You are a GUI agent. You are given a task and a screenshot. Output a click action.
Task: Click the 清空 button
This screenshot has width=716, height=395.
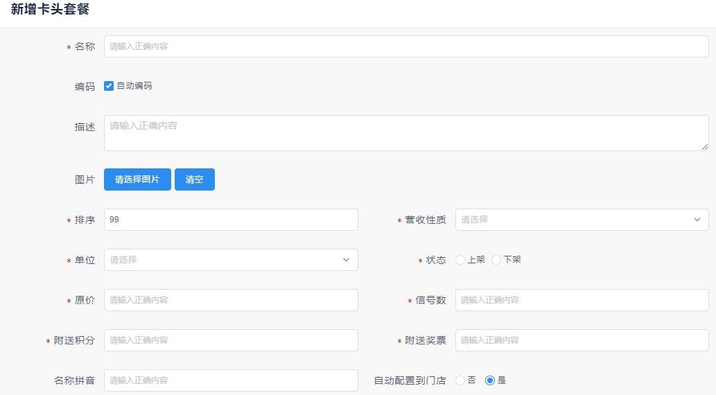point(195,179)
